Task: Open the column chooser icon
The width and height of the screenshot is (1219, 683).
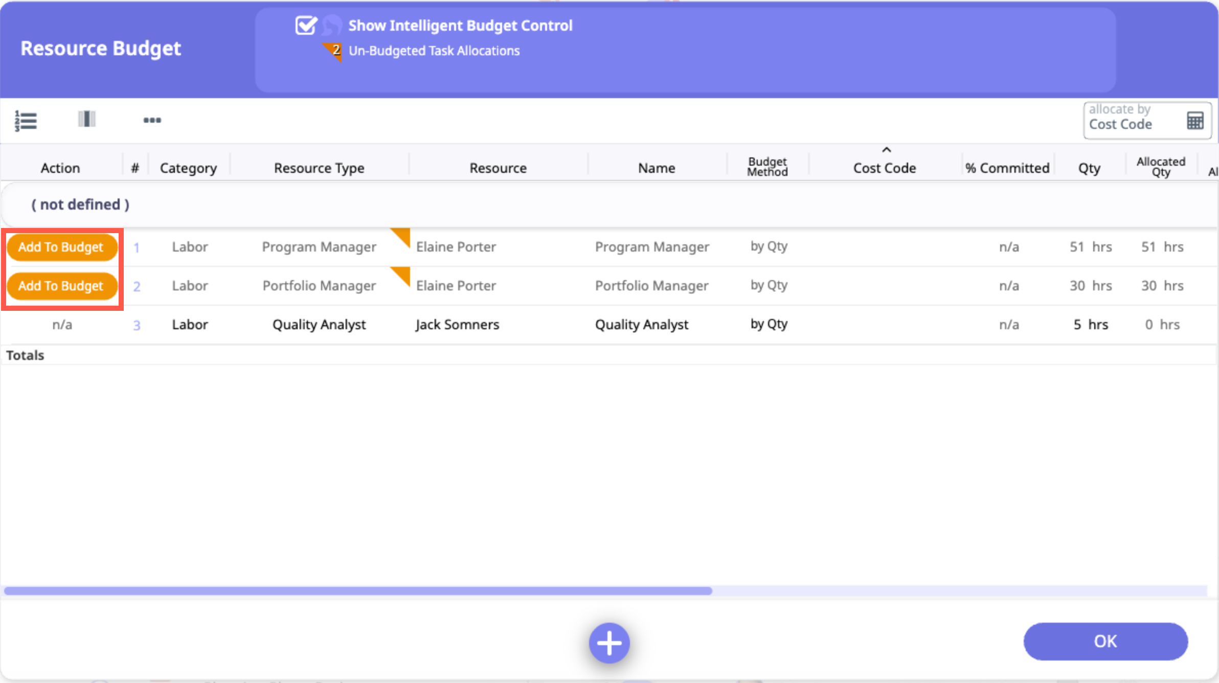Action: (87, 120)
